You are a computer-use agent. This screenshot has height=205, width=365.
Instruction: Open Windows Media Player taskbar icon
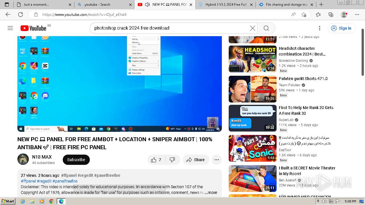point(42,201)
